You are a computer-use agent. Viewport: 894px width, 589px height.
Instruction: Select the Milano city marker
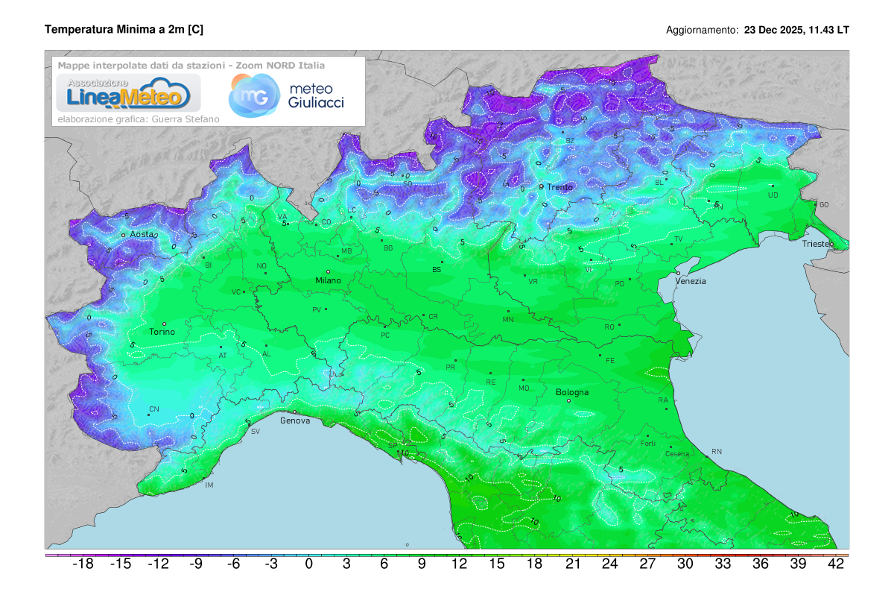pyautogui.click(x=328, y=271)
